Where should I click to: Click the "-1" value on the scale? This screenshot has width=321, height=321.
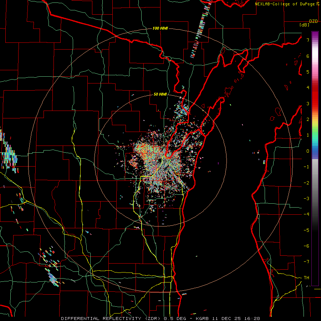[x=306, y=167]
